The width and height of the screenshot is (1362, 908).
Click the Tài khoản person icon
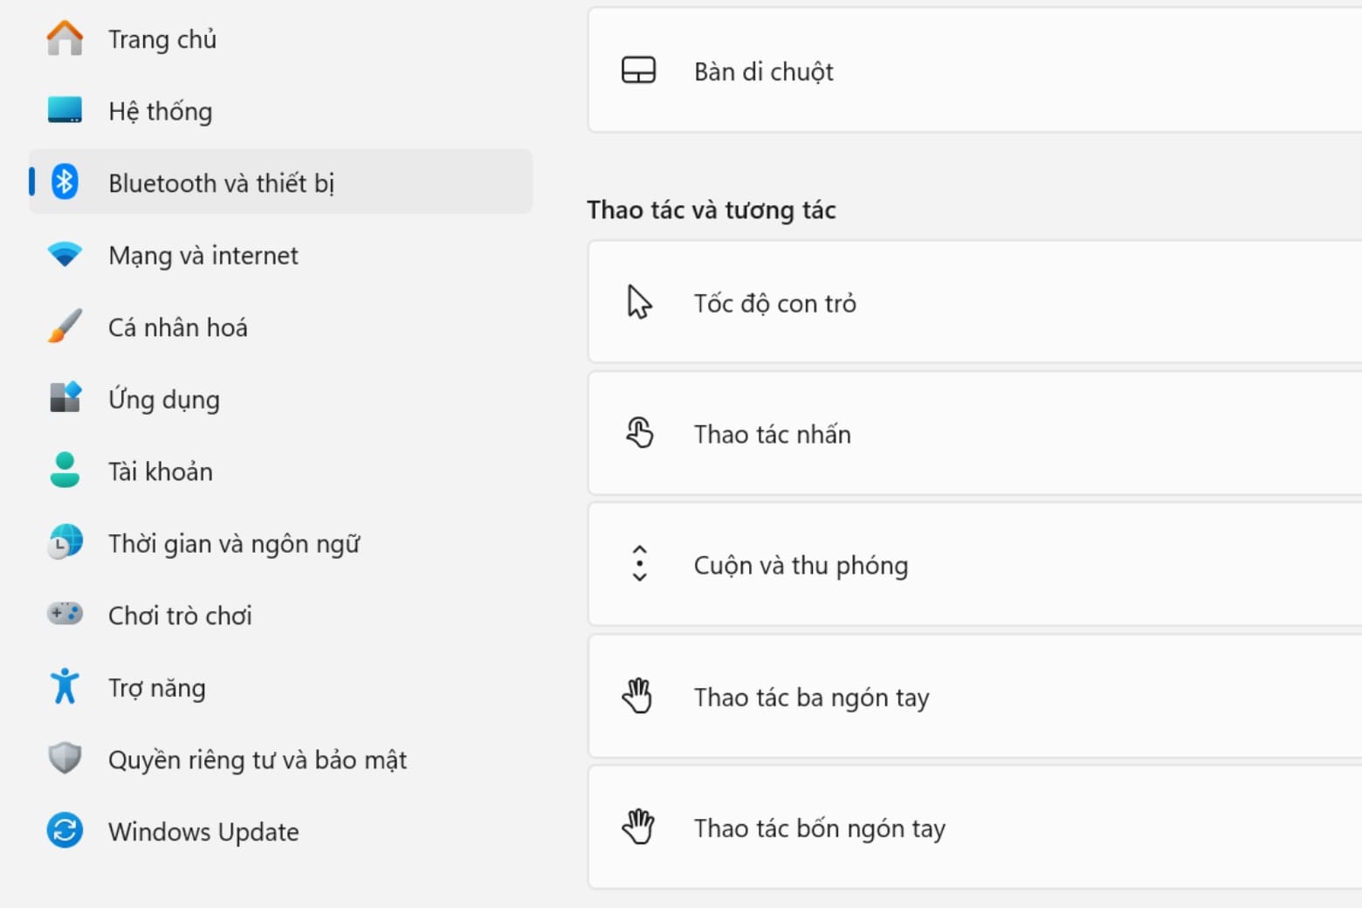coord(65,471)
